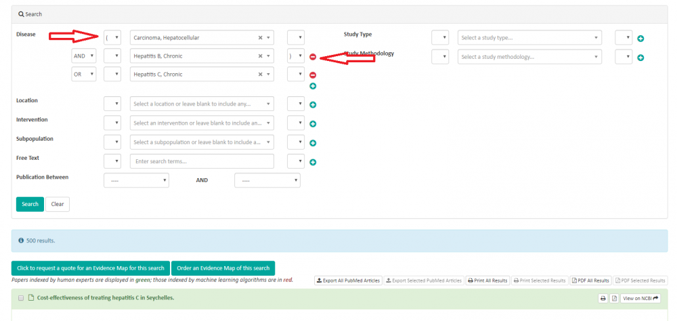Add another Free Text search row
677x321 pixels.
click(313, 163)
